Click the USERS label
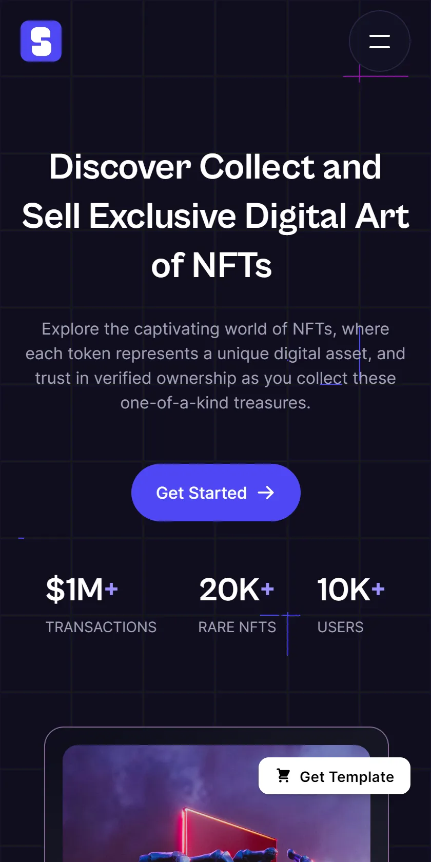The height and width of the screenshot is (862, 431). point(340,627)
